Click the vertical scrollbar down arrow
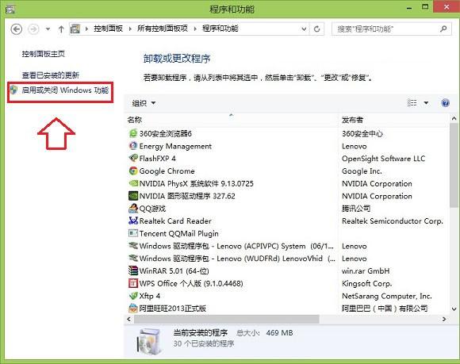 point(454,308)
